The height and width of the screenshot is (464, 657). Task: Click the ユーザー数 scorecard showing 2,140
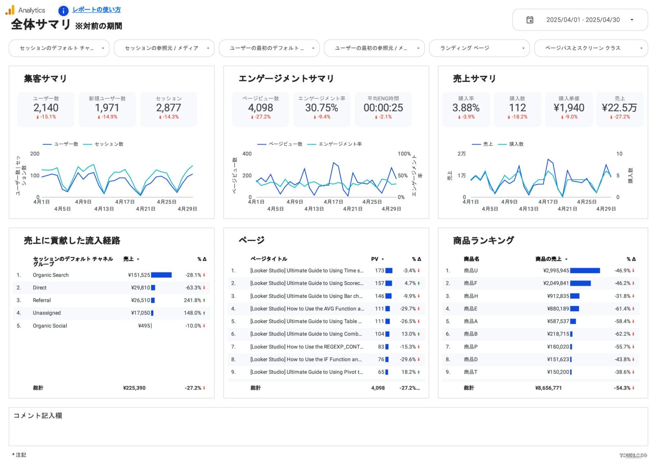46,108
